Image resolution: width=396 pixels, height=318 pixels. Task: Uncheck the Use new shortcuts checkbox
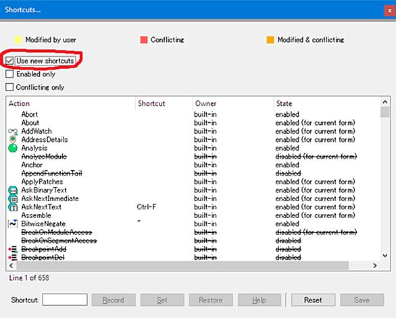pyautogui.click(x=9, y=61)
